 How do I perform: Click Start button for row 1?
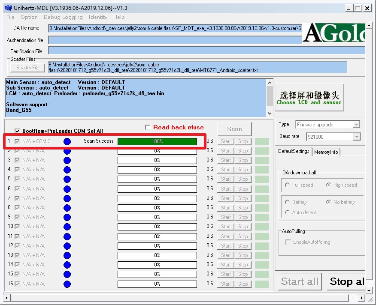coord(226,141)
